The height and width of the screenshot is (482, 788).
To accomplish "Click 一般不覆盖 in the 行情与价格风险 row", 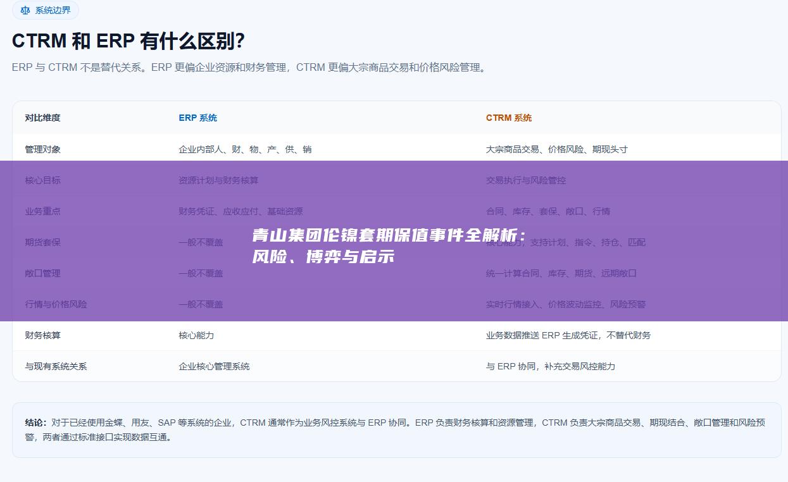I will [x=201, y=304].
